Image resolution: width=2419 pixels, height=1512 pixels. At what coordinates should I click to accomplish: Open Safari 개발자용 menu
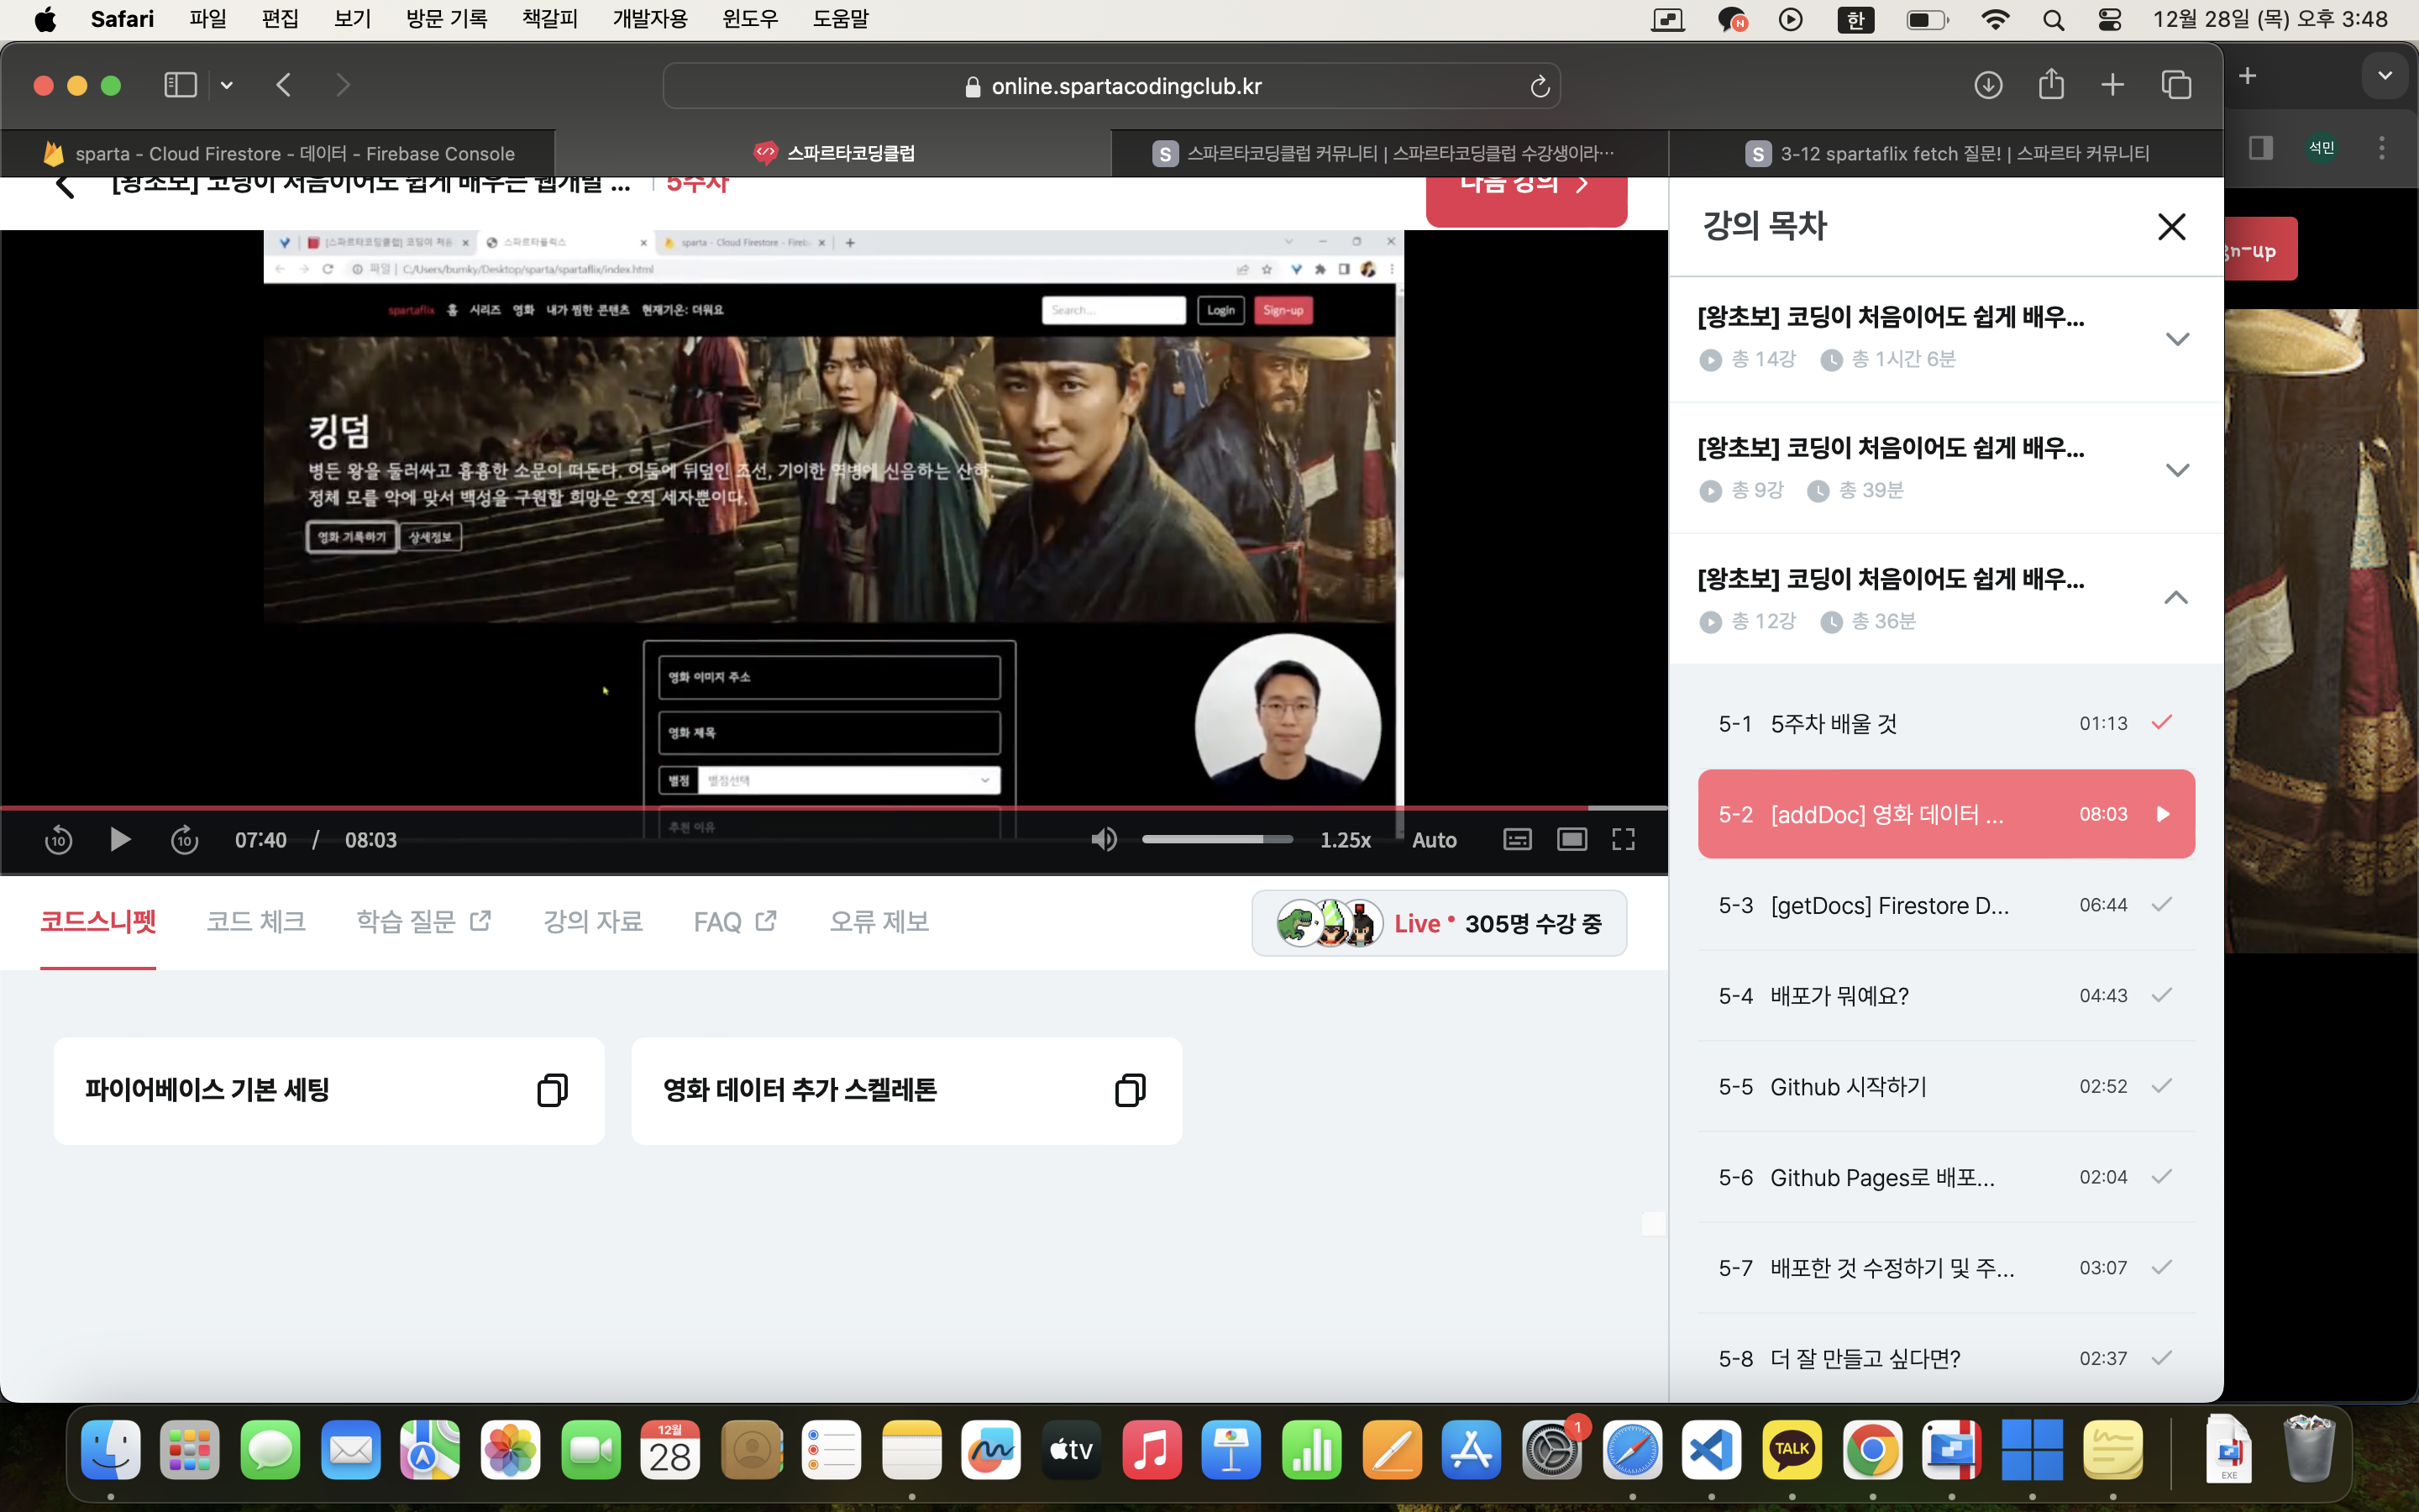point(650,19)
